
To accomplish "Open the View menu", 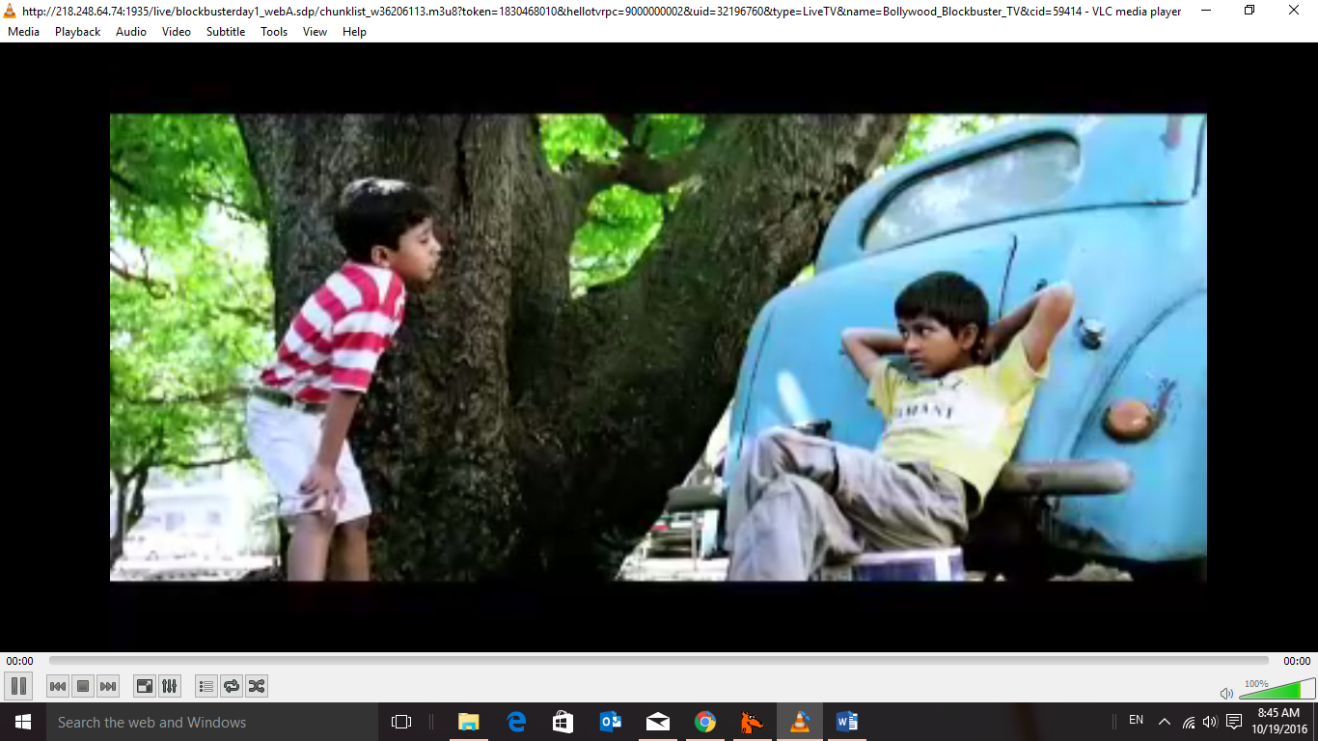I will tap(316, 32).
